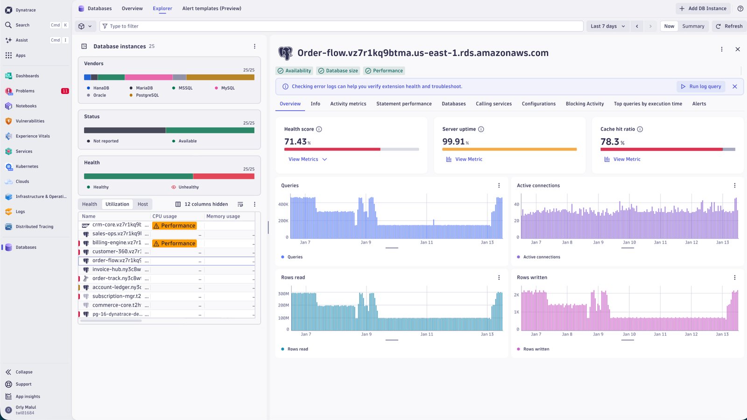Open table options three-dot menu
This screenshot has width=747, height=420.
[x=254, y=204]
